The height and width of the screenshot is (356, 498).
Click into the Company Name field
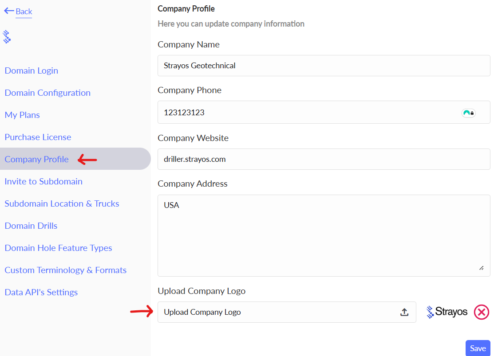(324, 66)
